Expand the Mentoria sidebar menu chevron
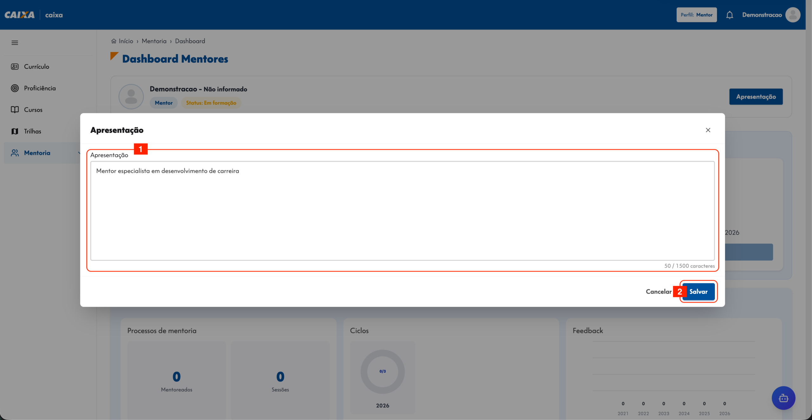The height and width of the screenshot is (420, 812). coord(79,153)
